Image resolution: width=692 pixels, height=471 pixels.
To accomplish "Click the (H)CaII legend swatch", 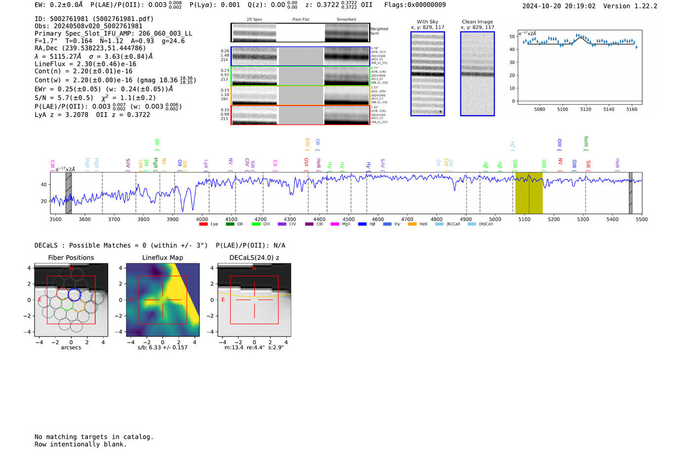I will tap(472, 224).
